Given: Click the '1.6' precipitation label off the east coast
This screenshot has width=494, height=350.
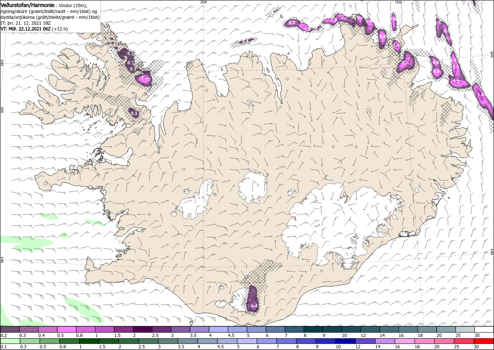Looking at the screenshot, I should (481, 95).
